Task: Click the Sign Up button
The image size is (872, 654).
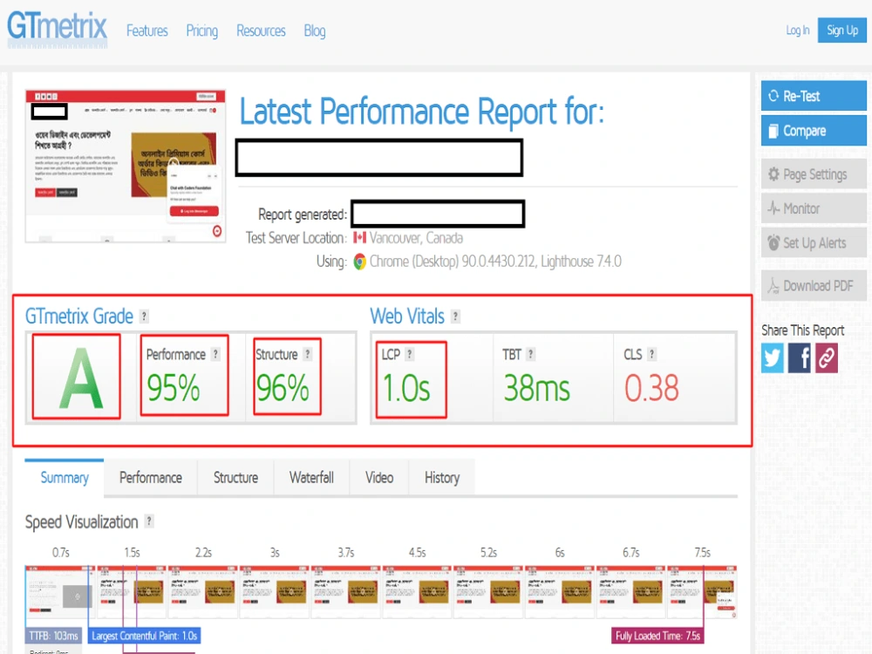Action: [x=842, y=31]
